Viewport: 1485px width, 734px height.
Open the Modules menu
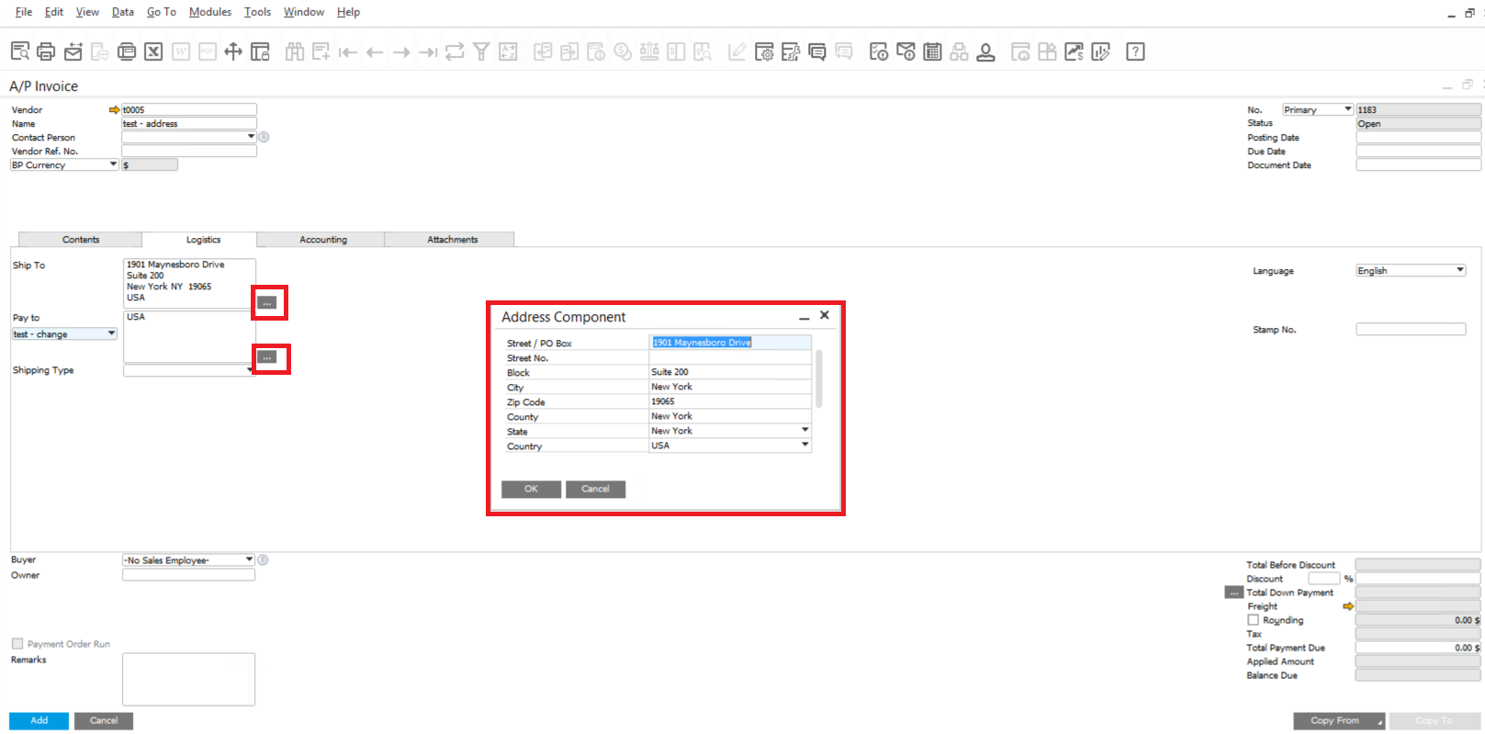210,12
